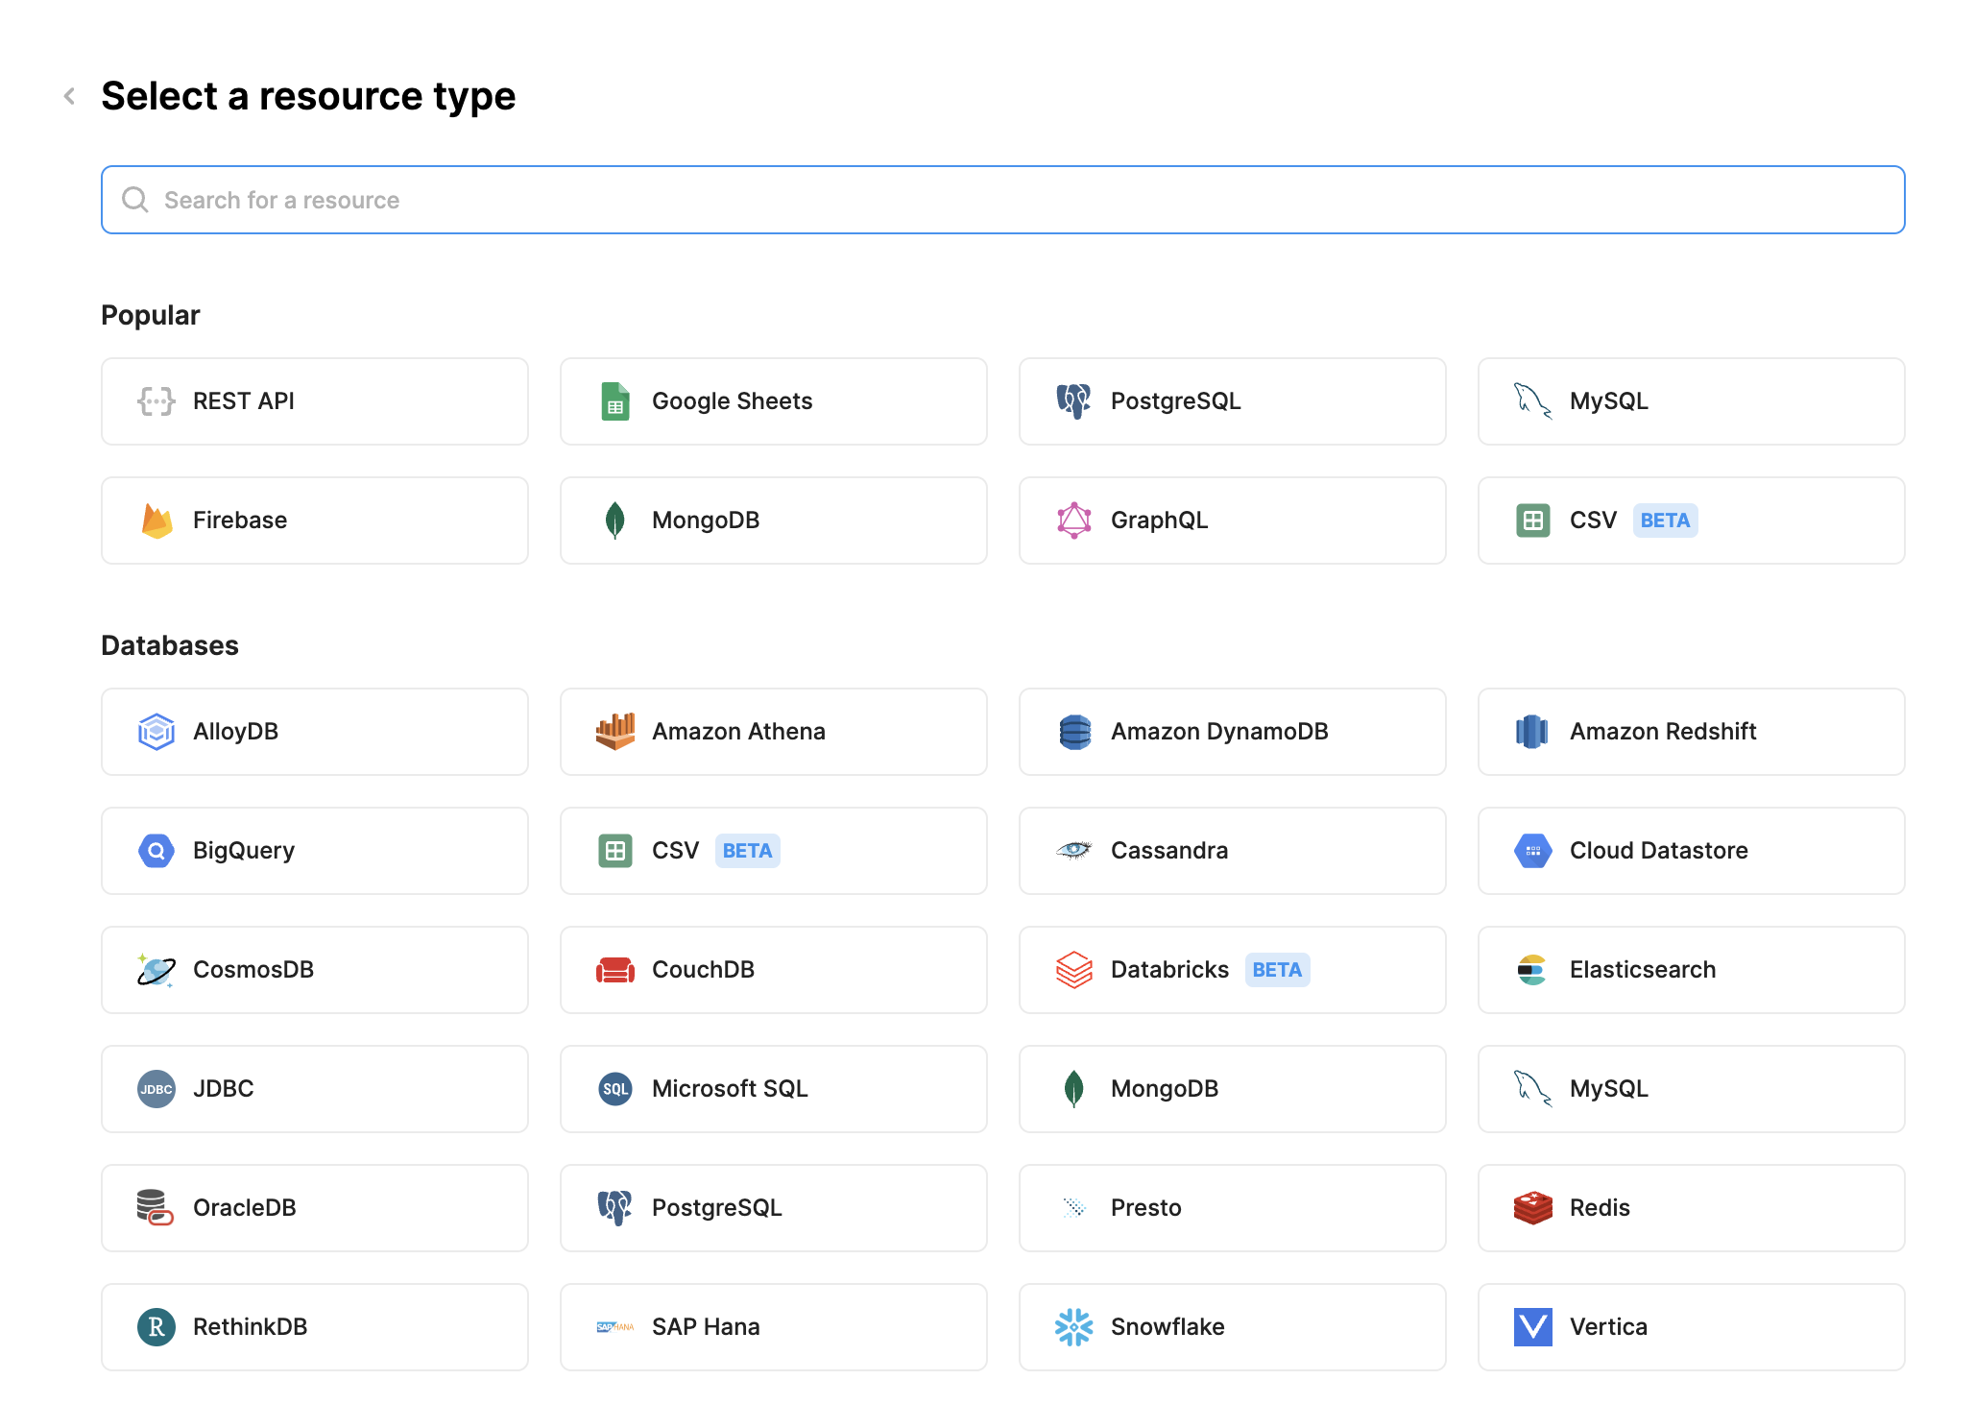This screenshot has height=1404, width=1974.
Task: Click the Amazon Athena icon
Action: pos(615,732)
